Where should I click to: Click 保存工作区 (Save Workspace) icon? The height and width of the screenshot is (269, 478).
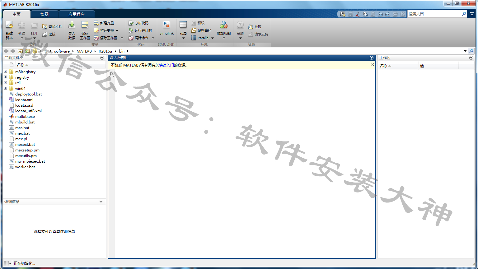coord(85,25)
